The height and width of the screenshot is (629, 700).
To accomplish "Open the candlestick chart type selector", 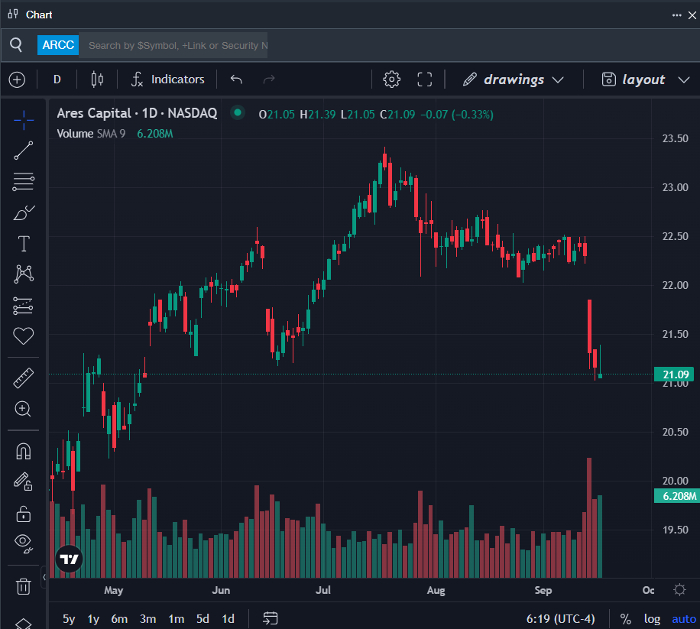I will click(97, 79).
